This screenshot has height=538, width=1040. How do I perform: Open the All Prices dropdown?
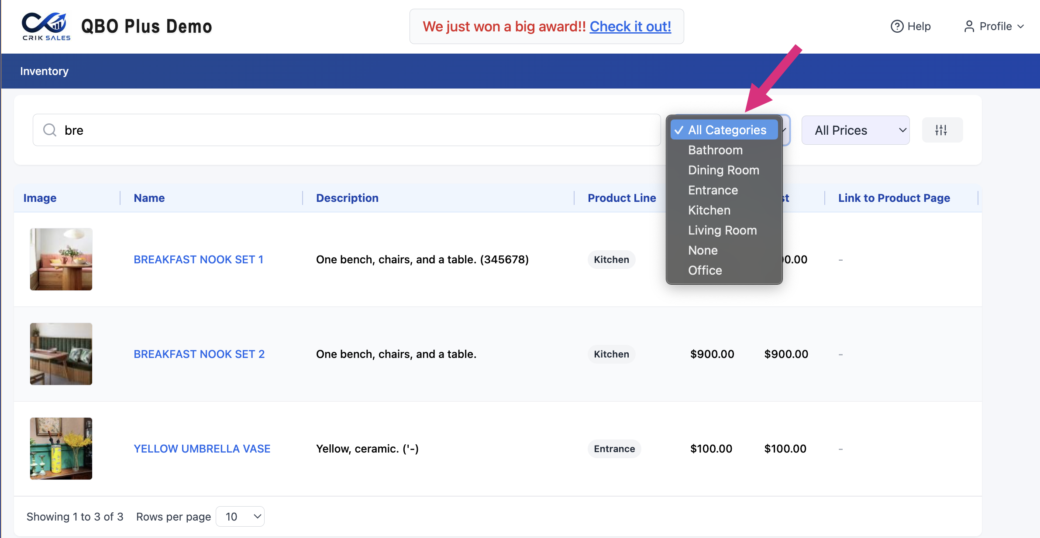click(x=855, y=130)
